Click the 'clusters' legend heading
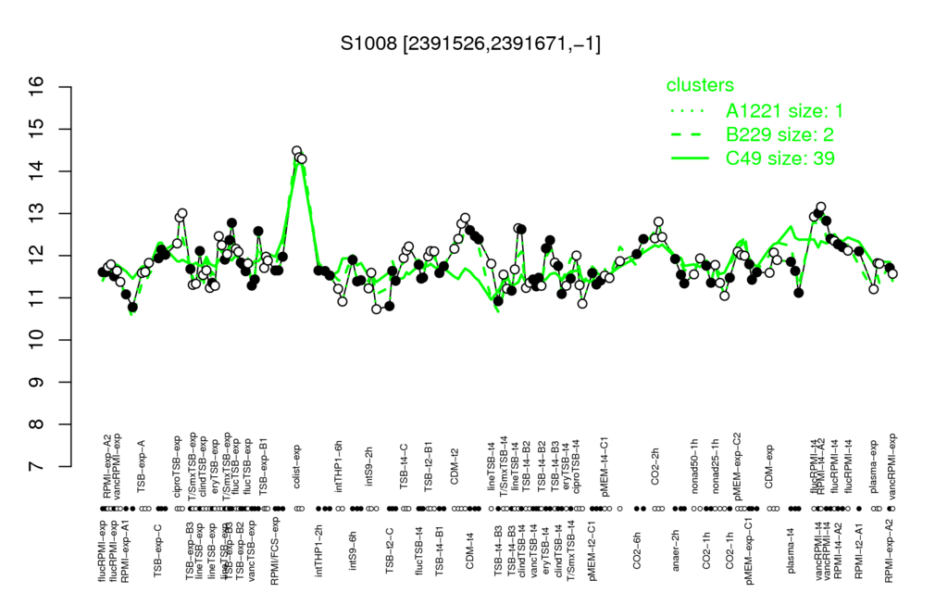The width and height of the screenshot is (948, 593). pyautogui.click(x=700, y=84)
